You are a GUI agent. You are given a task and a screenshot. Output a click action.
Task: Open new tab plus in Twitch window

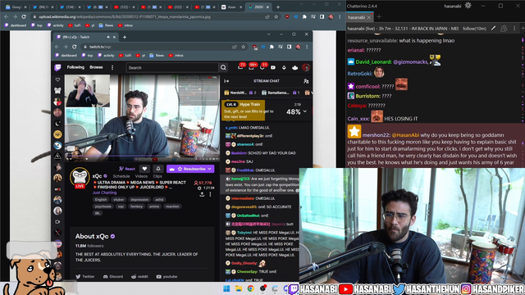pos(125,37)
